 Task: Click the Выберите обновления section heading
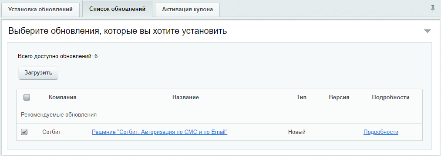[x=118, y=31]
